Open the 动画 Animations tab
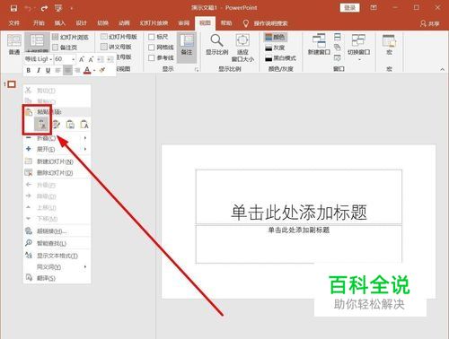Image resolution: width=449 pixels, height=339 pixels. [124, 23]
